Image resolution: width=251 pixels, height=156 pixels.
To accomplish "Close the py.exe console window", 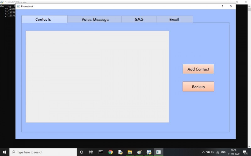I will click(x=246, y=2).
